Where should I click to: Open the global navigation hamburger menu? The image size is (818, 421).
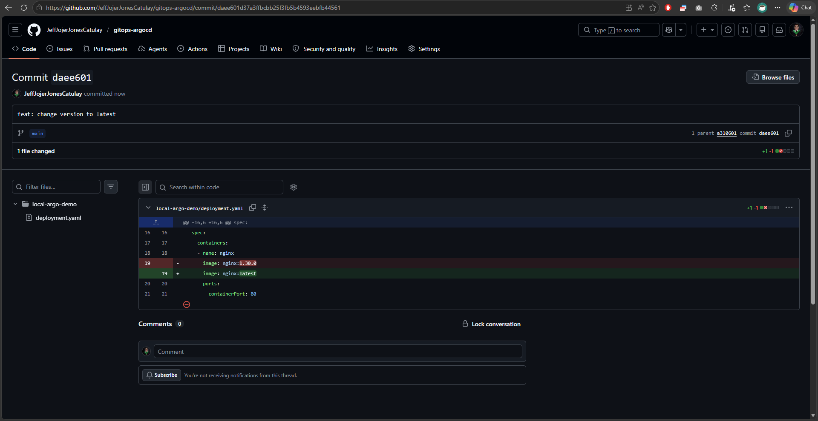pos(15,30)
